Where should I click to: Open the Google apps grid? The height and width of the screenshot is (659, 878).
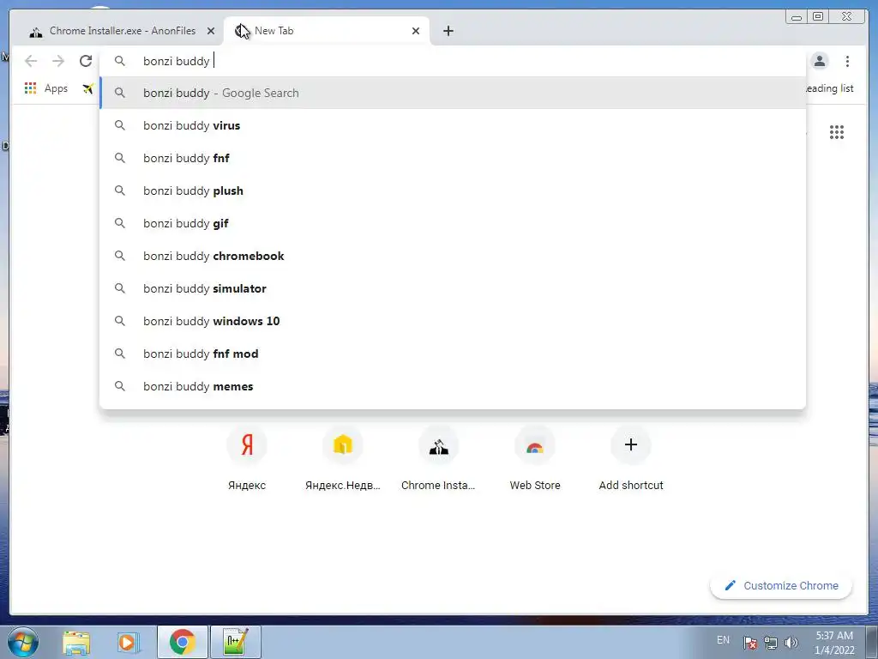point(837,132)
